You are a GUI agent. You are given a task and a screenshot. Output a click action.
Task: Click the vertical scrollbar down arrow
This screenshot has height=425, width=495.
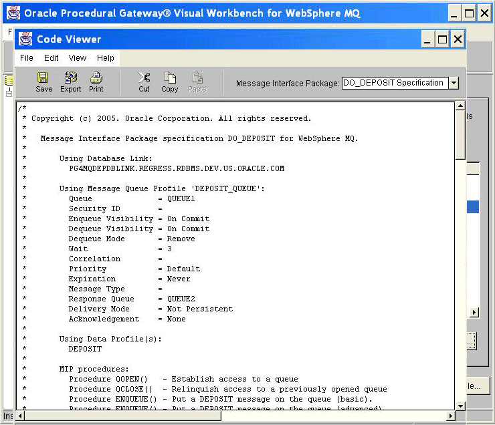click(x=460, y=406)
